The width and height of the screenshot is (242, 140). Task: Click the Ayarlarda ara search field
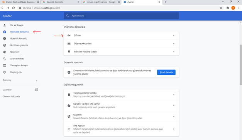coord(121,16)
